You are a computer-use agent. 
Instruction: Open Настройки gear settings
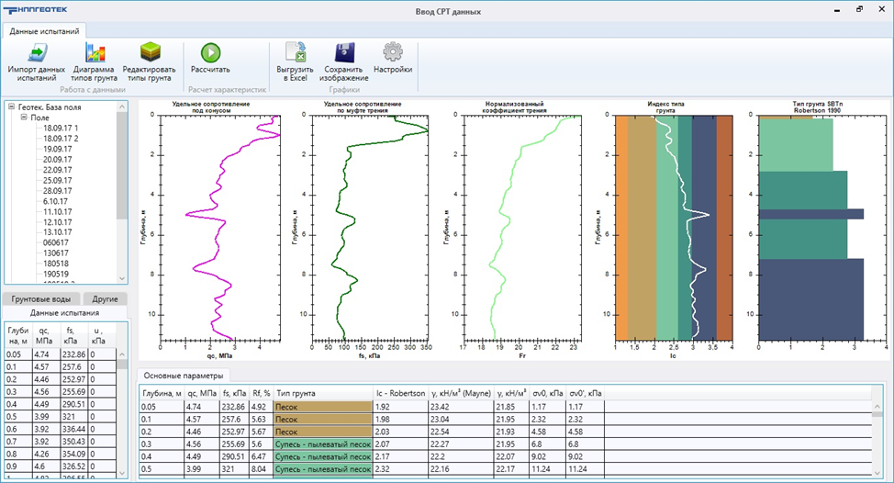[x=393, y=51]
